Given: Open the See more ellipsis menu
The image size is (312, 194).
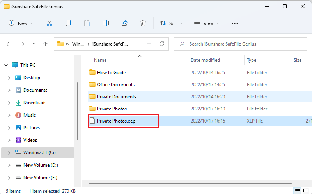Looking at the screenshot, I should click(235, 23).
